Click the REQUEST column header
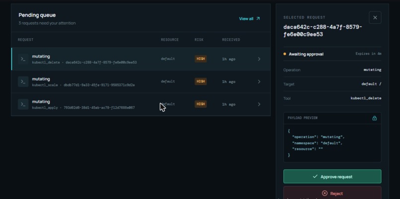Viewport: 400px width, 199px height. 25,40
